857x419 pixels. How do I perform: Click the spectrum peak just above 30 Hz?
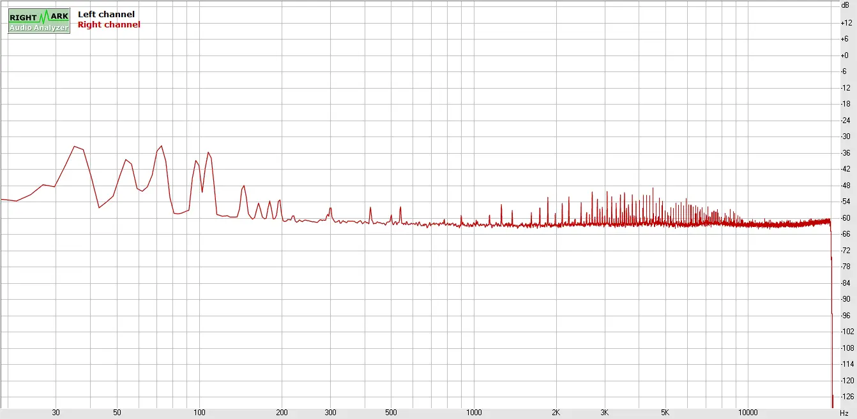tap(75, 147)
